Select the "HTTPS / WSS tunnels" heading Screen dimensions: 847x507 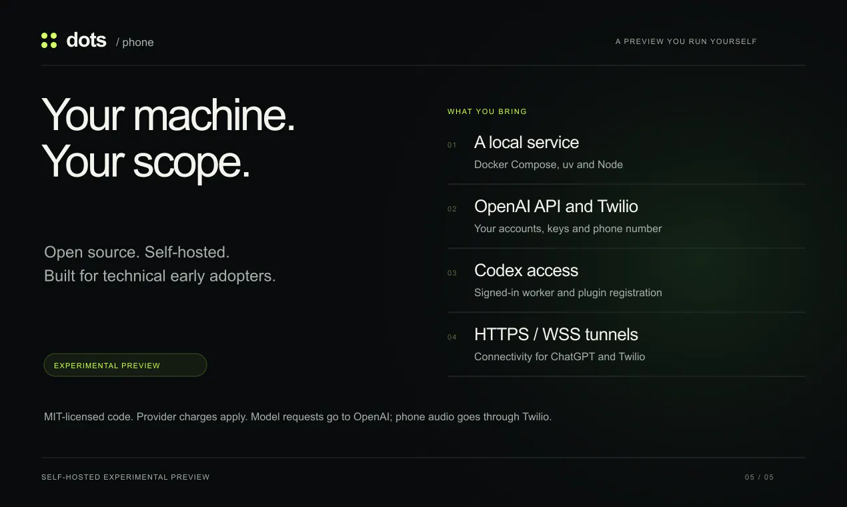click(x=556, y=334)
